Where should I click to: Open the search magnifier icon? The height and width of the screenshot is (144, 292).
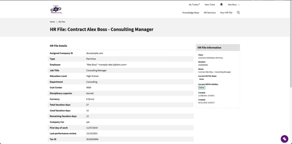[238, 13]
